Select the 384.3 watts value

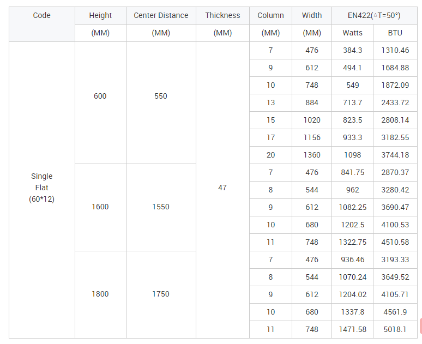coord(352,50)
